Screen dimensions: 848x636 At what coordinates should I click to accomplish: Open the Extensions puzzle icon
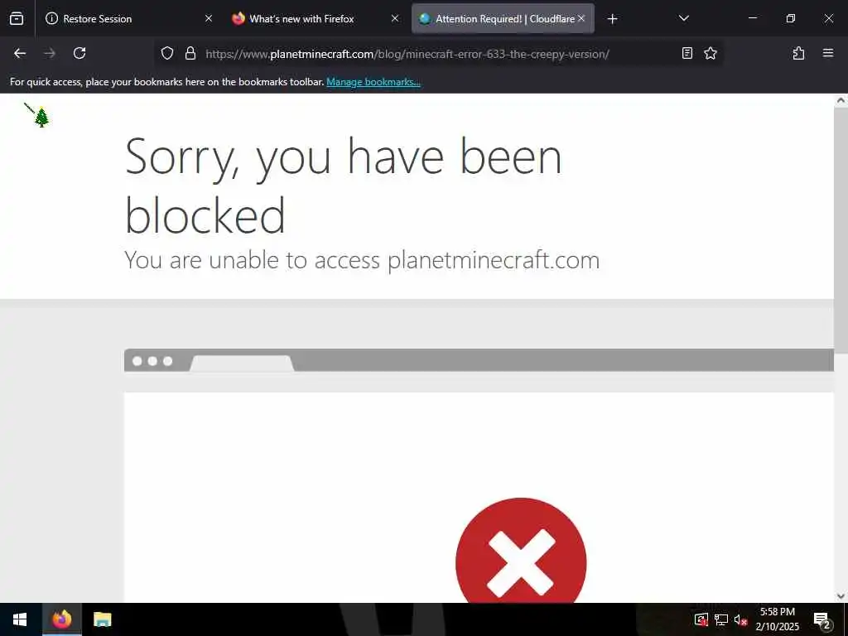click(798, 53)
